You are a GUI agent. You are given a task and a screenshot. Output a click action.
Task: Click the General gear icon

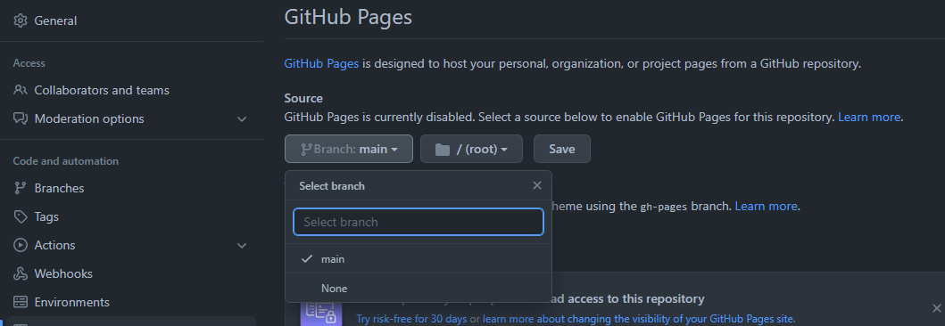(x=21, y=20)
